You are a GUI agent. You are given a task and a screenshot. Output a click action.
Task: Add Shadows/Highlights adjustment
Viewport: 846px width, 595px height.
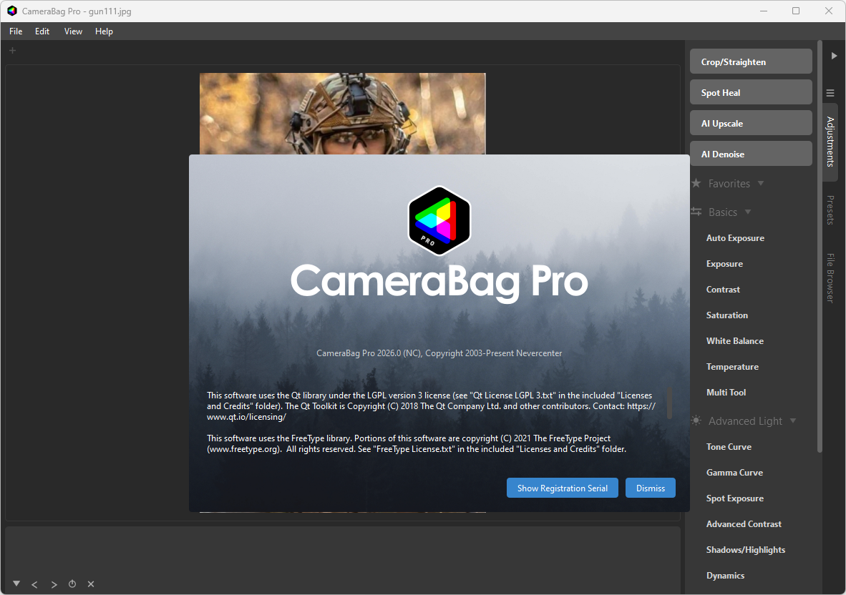(746, 550)
